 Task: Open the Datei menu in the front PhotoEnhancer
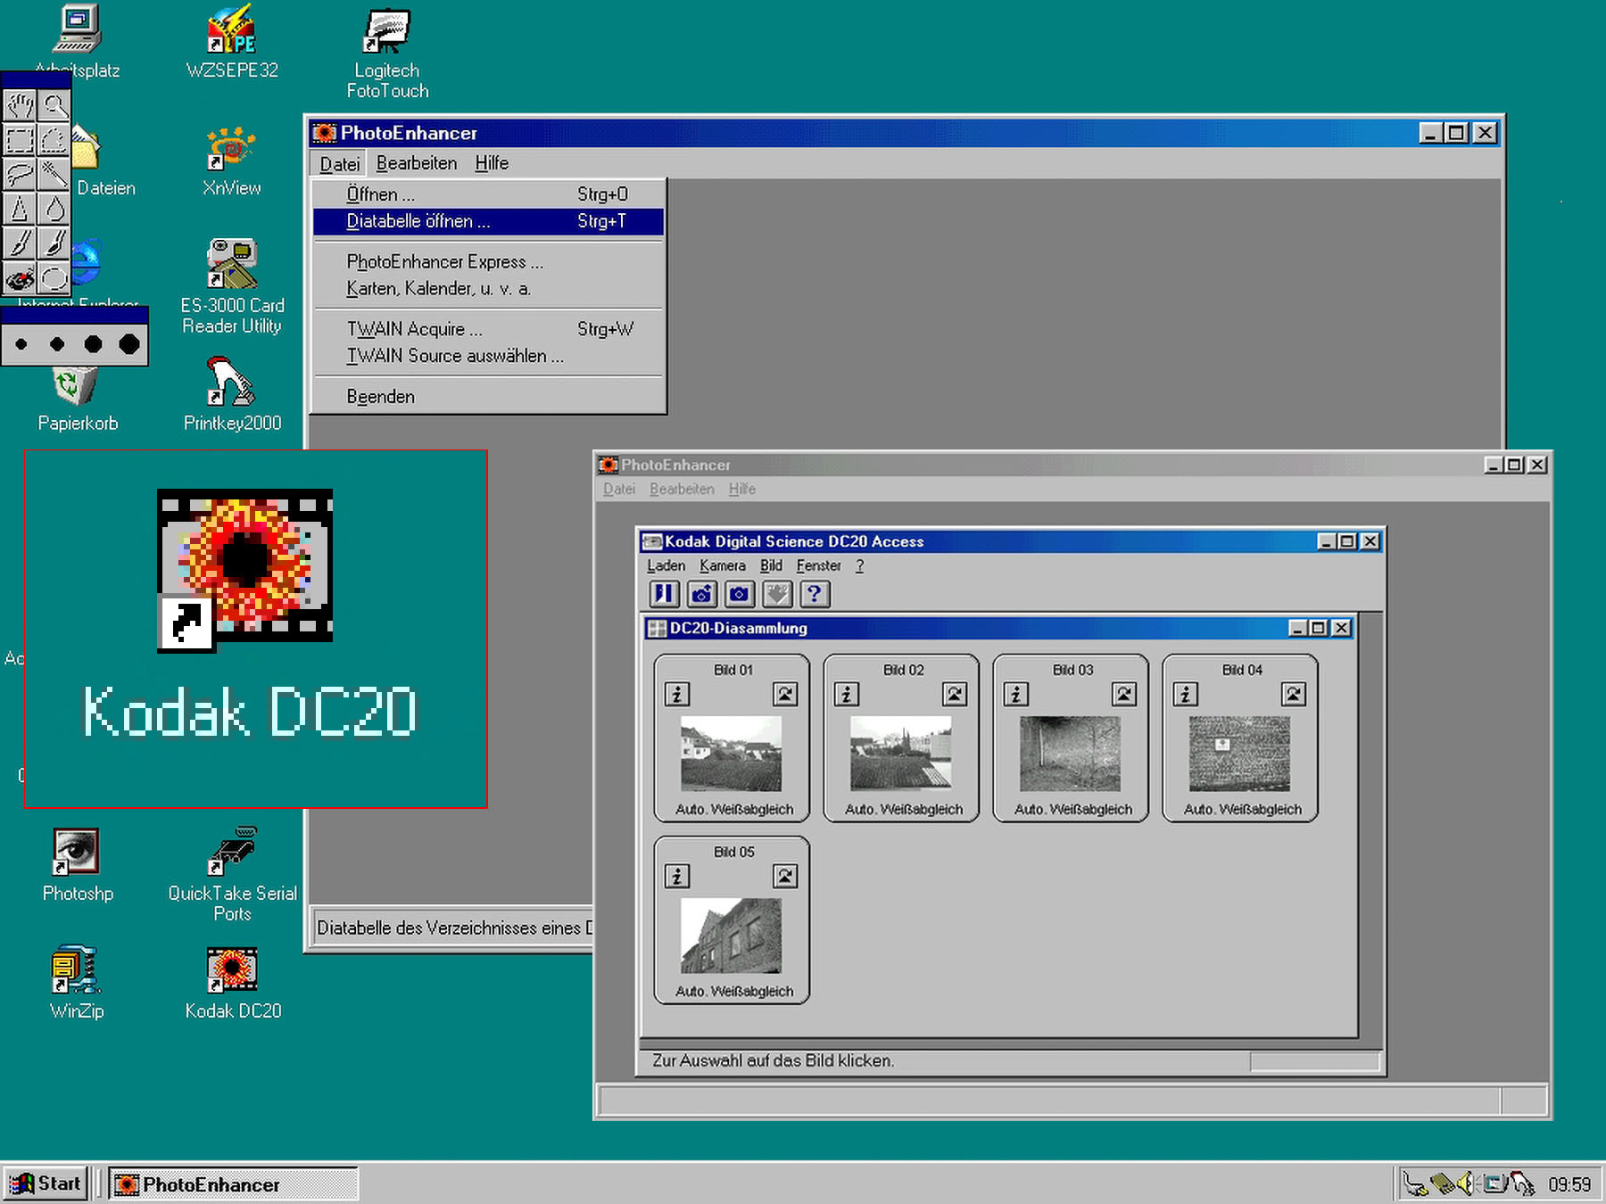click(339, 163)
